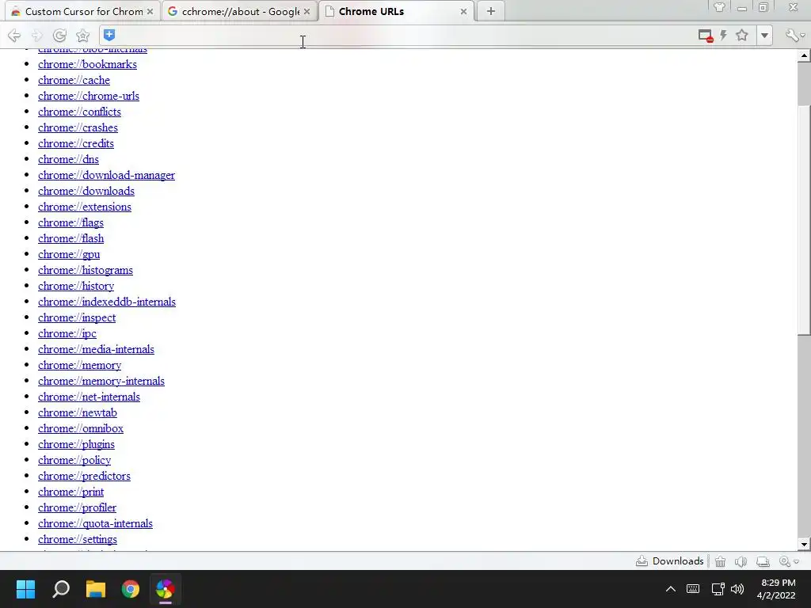
Task: Click the chrome://flash link
Action: coord(70,239)
